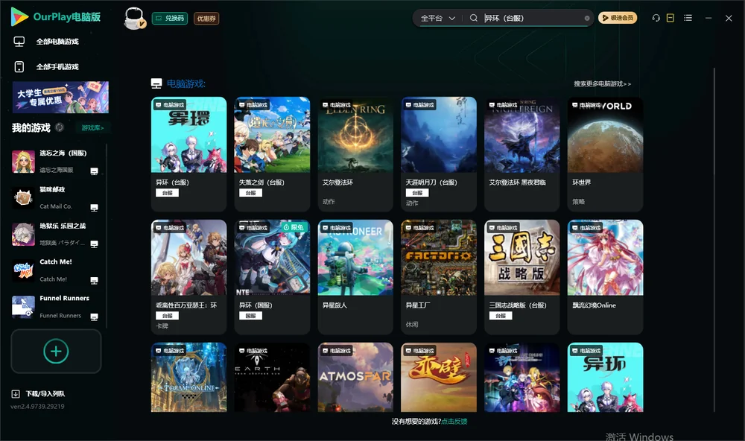Open the user avatar profile
The height and width of the screenshot is (441, 745).
(x=134, y=18)
